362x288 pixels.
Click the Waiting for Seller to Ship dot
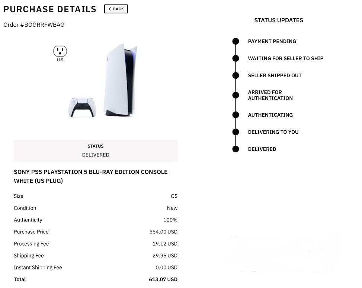(x=236, y=58)
